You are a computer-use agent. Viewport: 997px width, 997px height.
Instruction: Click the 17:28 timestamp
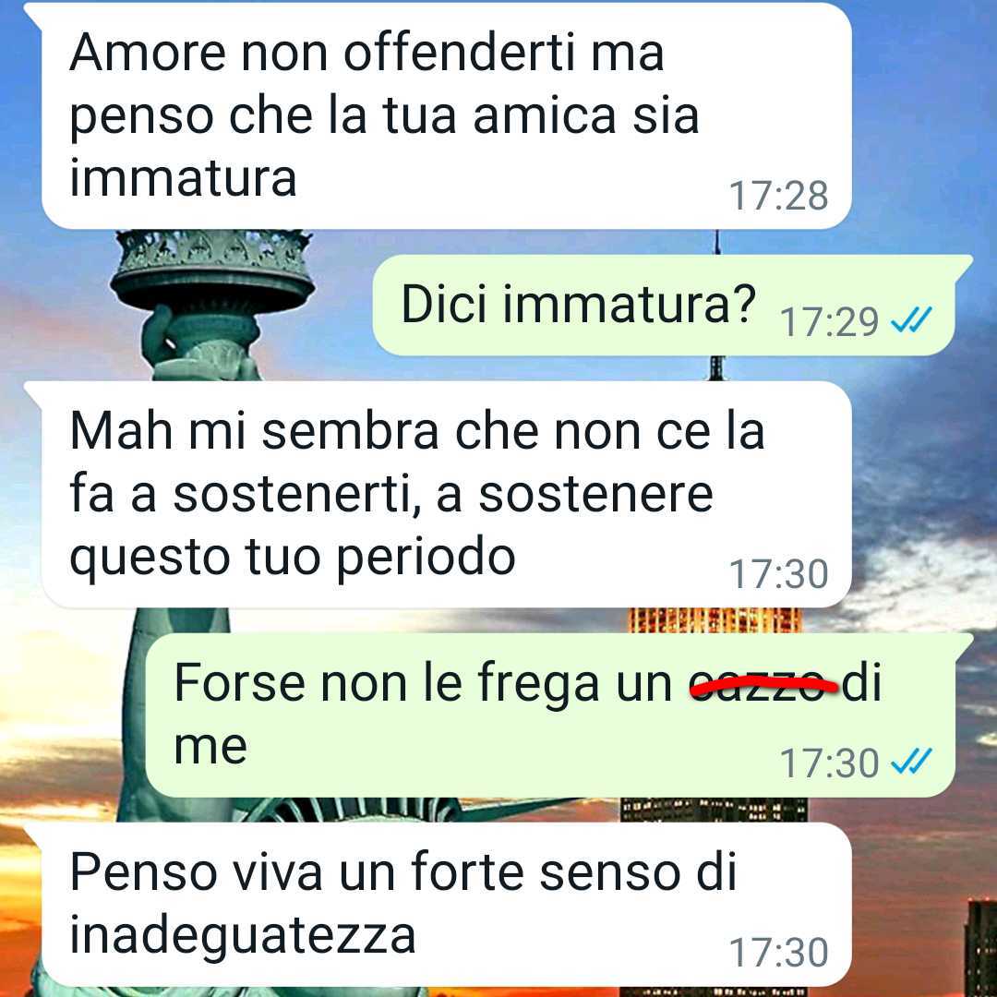778,195
